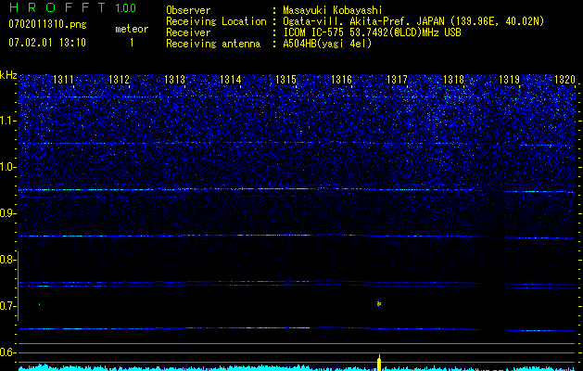Image resolution: width=583 pixels, height=371 pixels.
Task: Select the date stamp 07.02.01 13:10
Action: click(x=46, y=43)
